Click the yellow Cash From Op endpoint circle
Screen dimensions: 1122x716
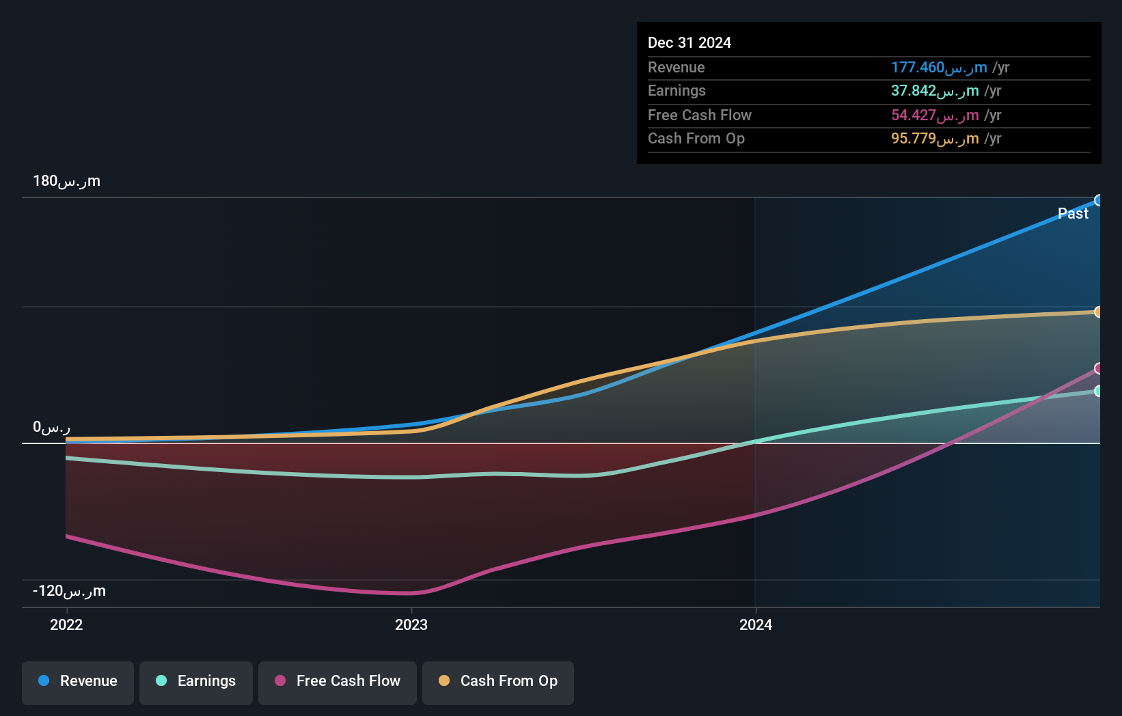coord(1098,312)
